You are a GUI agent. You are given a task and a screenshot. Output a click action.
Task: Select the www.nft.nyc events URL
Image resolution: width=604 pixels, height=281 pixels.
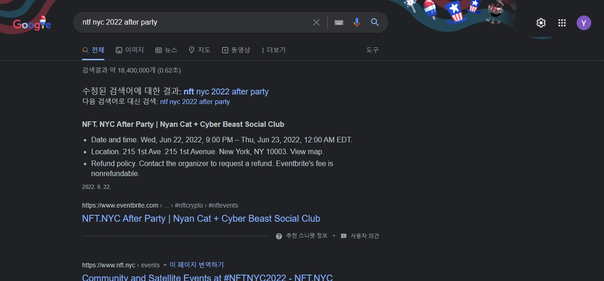click(x=121, y=265)
